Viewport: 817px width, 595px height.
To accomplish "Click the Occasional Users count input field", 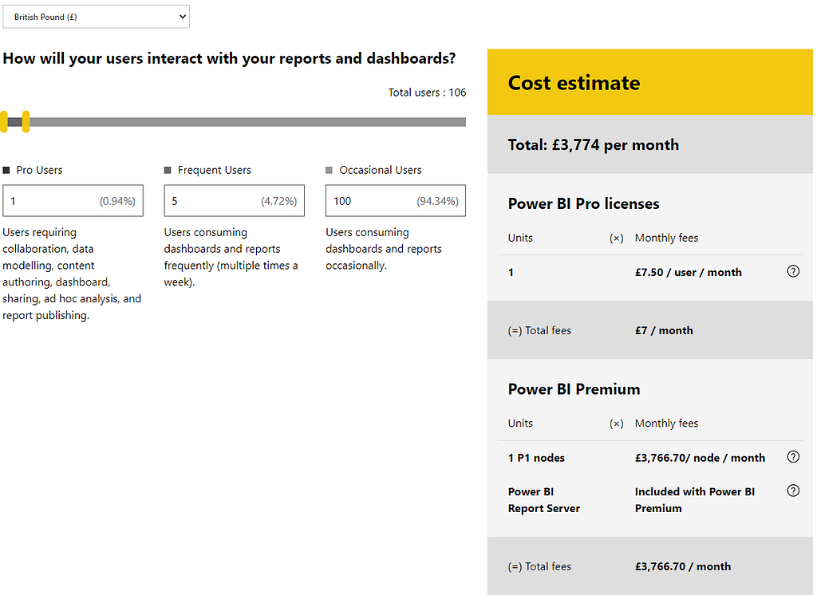I will (x=396, y=200).
